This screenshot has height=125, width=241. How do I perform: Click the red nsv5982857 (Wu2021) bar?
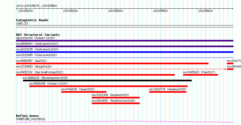click(112, 63)
